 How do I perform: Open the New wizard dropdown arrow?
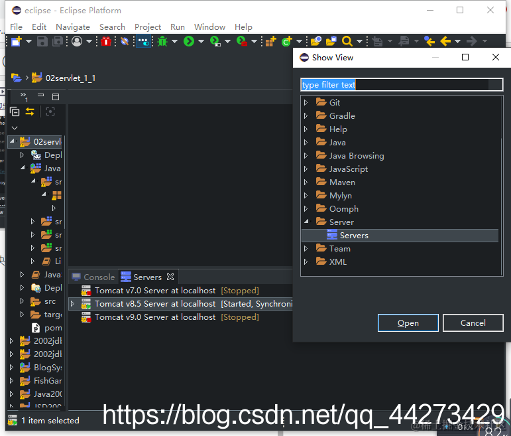coord(28,41)
